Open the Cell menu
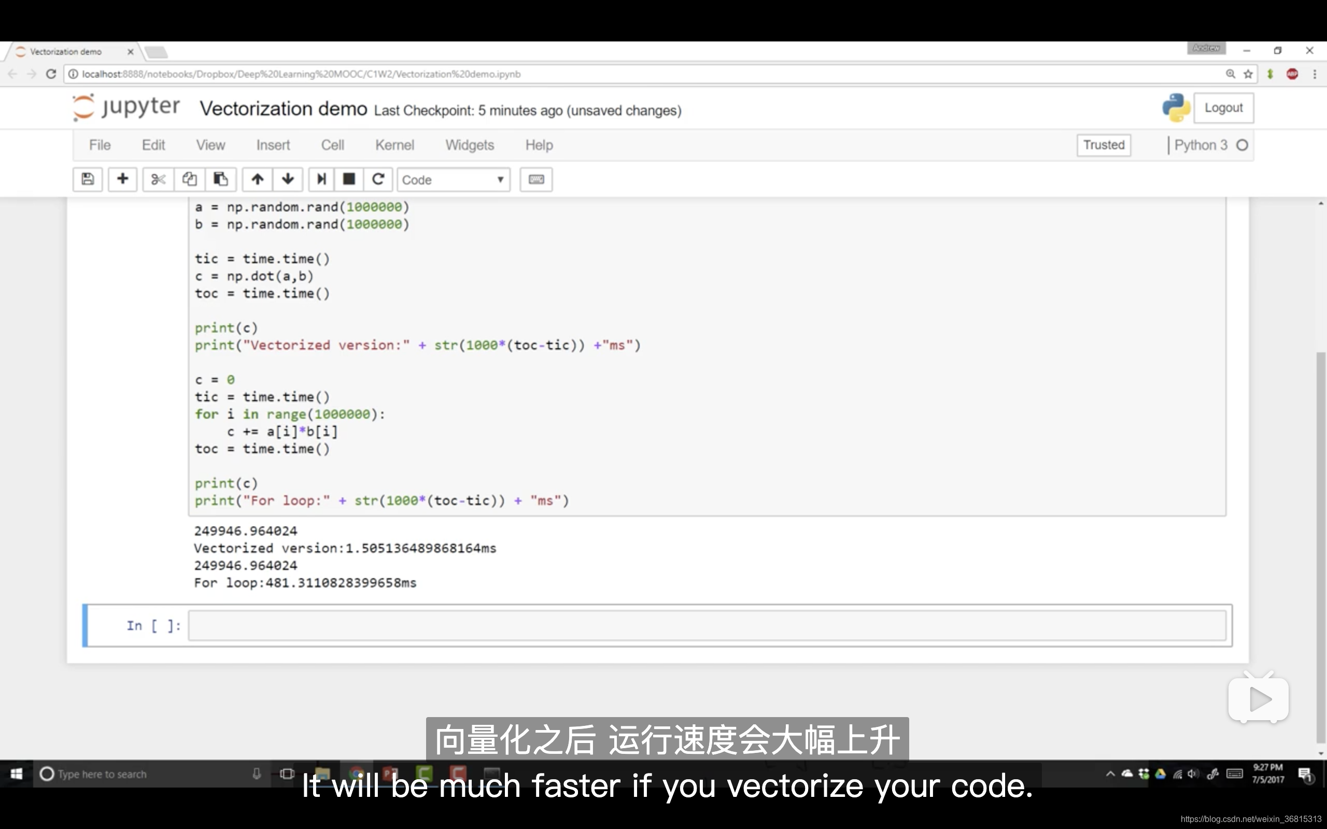 pos(332,145)
